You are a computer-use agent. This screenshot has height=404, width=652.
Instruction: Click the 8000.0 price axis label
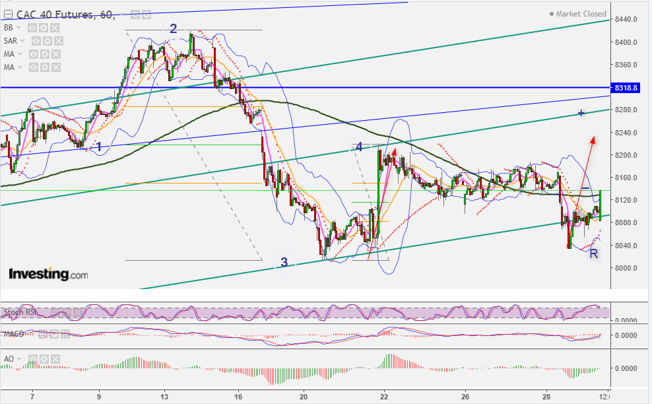click(x=626, y=268)
